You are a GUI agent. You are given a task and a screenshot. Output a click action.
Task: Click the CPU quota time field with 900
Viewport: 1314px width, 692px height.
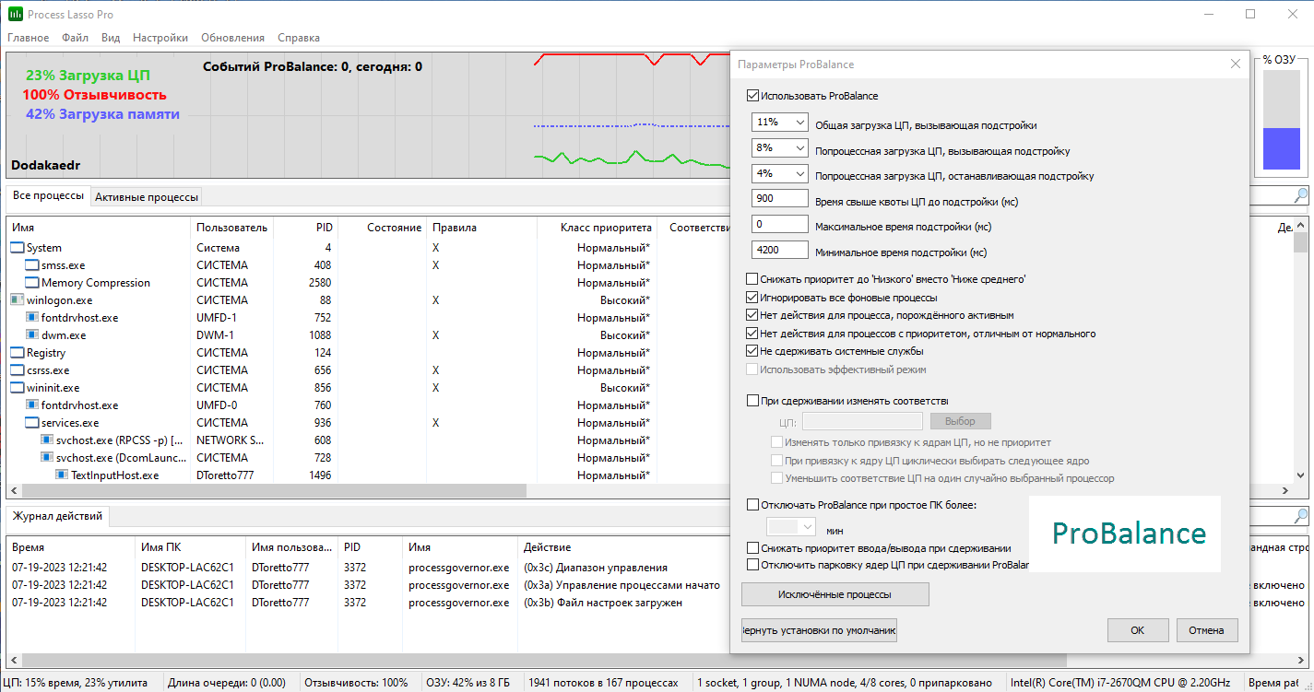click(x=780, y=199)
